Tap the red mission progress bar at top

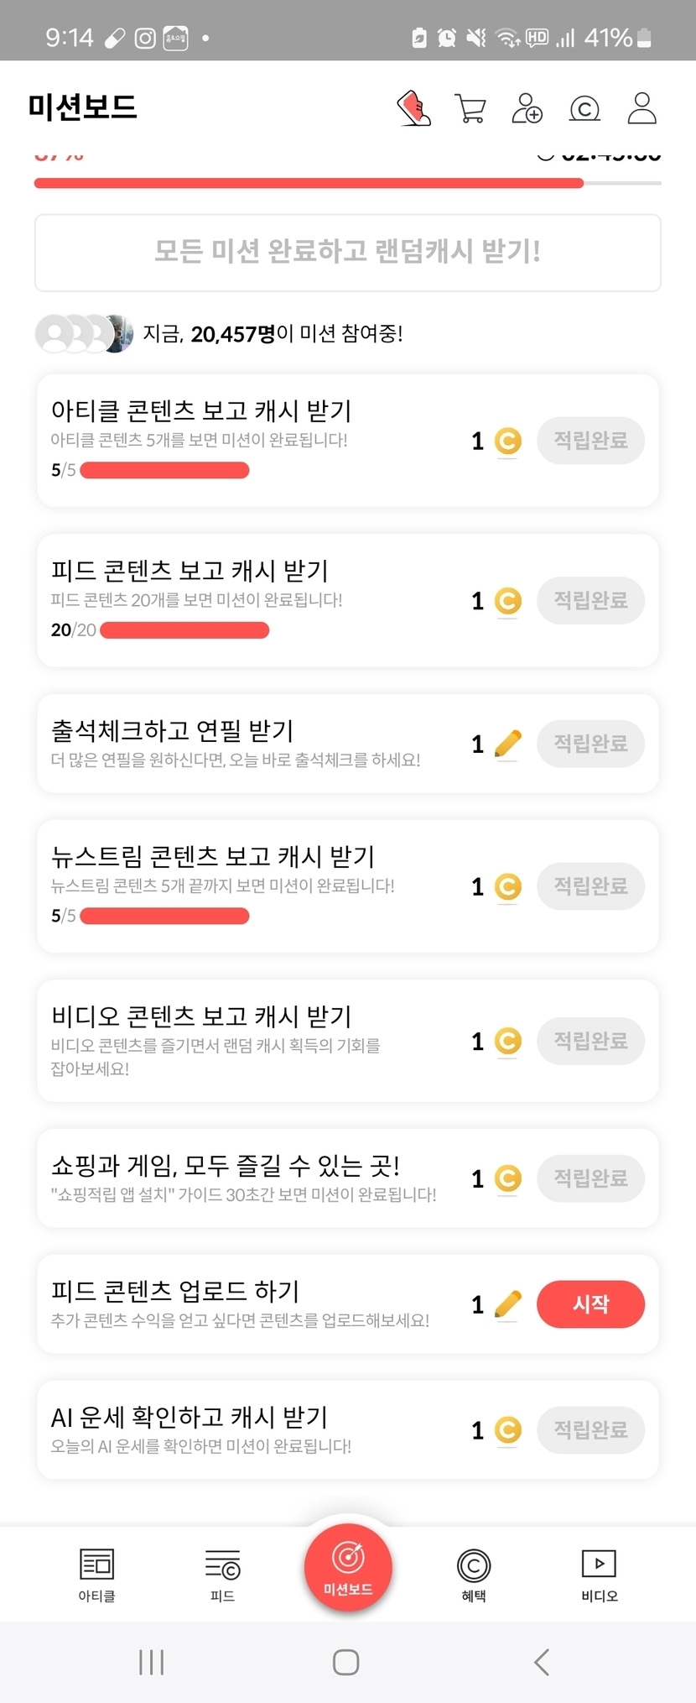[x=309, y=183]
